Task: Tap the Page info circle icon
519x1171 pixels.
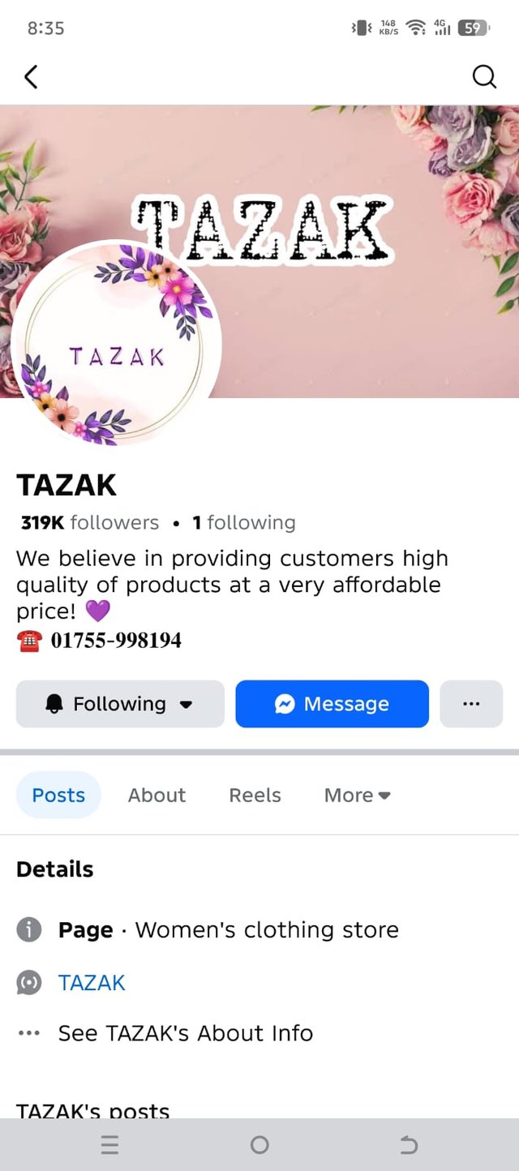Action: pyautogui.click(x=28, y=930)
